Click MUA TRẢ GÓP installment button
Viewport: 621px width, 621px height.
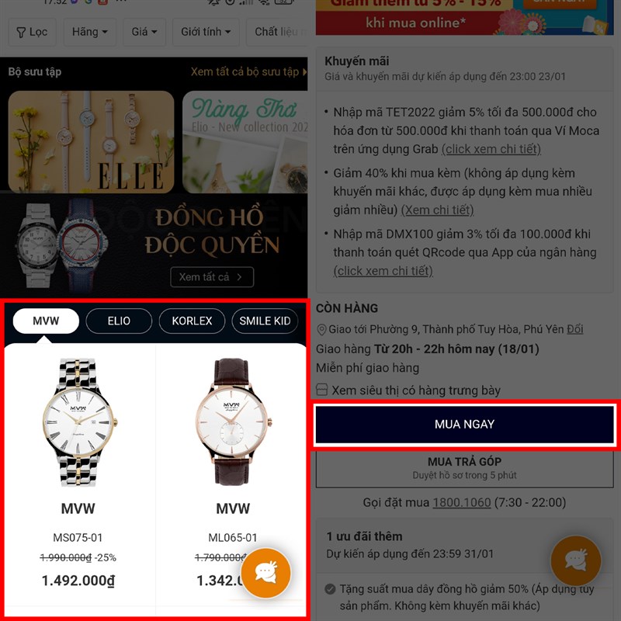pos(464,468)
